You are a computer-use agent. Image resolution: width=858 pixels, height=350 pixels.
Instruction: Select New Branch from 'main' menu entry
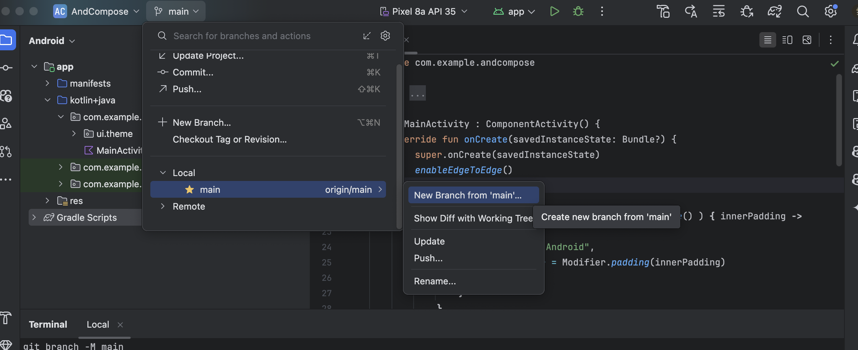[x=467, y=195]
